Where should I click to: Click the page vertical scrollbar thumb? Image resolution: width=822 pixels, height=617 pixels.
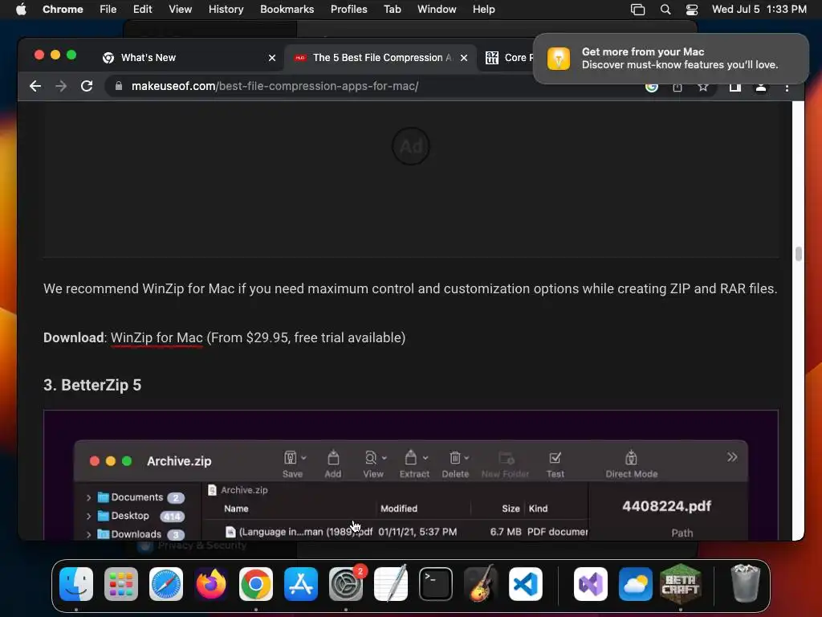point(798,254)
